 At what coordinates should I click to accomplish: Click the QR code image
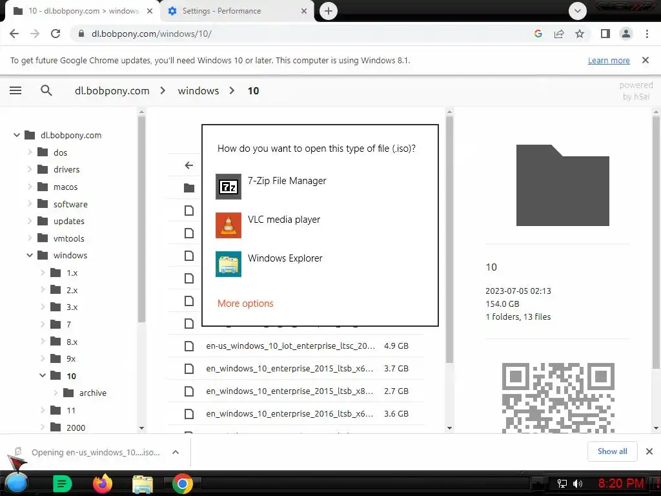[x=558, y=398]
